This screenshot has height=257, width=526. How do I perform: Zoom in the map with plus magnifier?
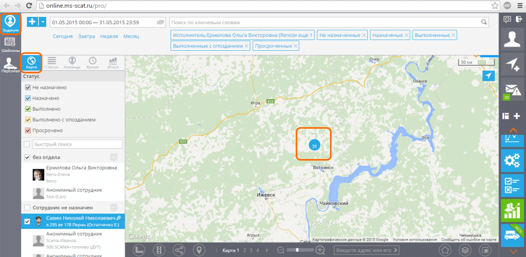click(321, 250)
